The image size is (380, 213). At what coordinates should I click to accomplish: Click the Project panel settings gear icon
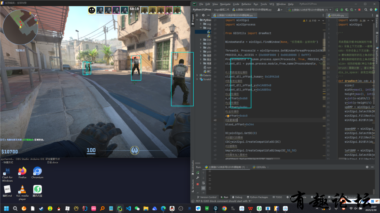tap(203, 15)
